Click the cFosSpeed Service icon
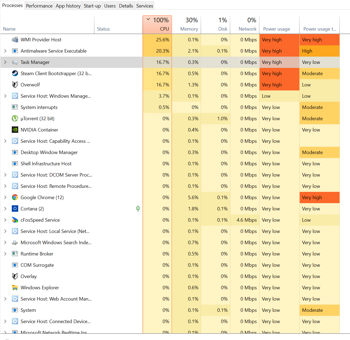The width and height of the screenshot is (350, 340). pos(15,220)
